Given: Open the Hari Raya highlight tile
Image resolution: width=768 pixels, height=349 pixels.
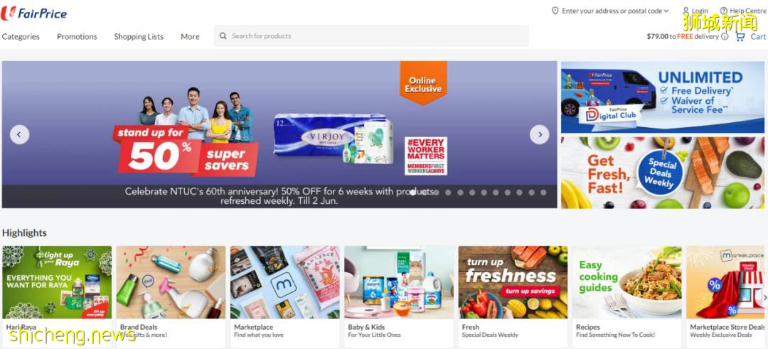Looking at the screenshot, I should click(57, 296).
